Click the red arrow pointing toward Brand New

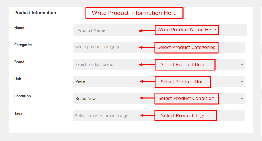pyautogui.click(x=147, y=98)
